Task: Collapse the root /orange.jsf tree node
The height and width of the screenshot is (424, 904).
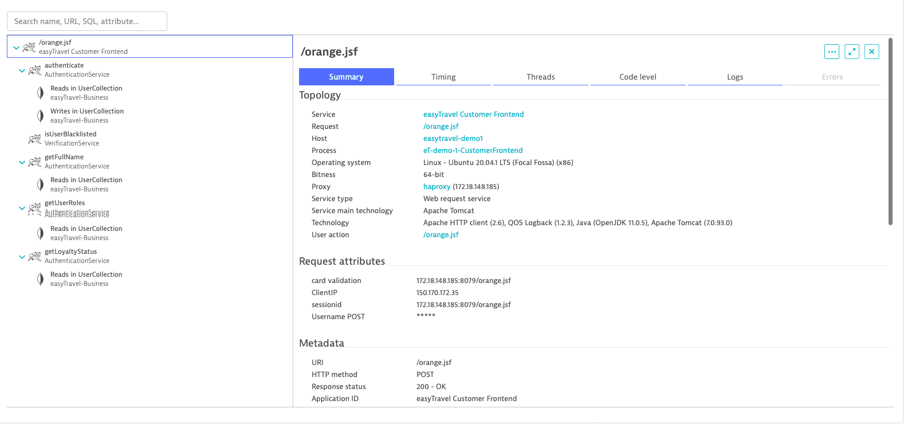Action: 16,48
